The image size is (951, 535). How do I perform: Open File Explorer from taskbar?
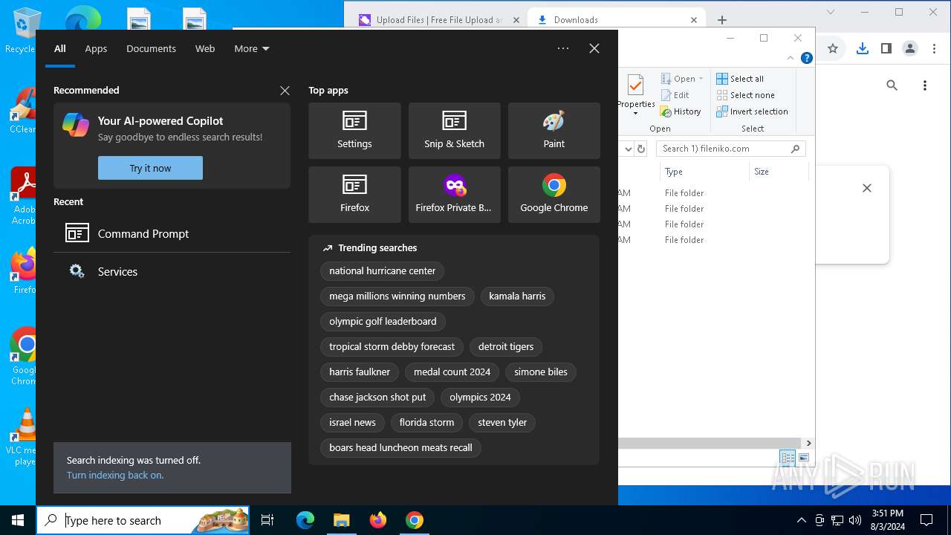pyautogui.click(x=341, y=520)
